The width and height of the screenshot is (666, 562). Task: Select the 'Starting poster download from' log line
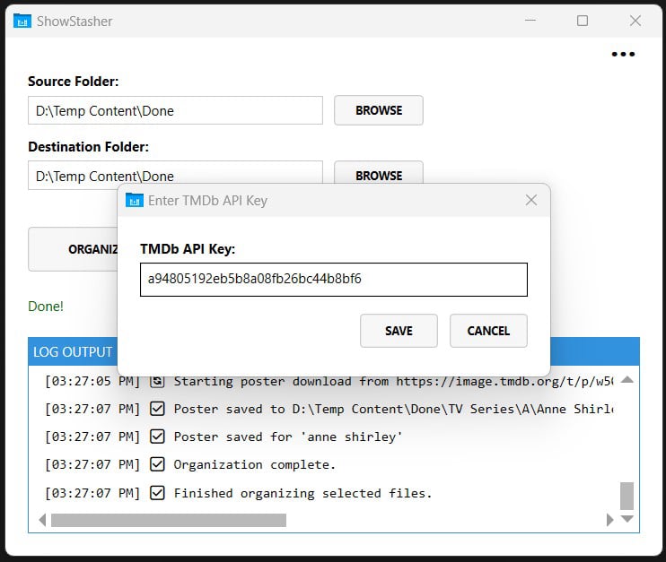pyautogui.click(x=393, y=381)
